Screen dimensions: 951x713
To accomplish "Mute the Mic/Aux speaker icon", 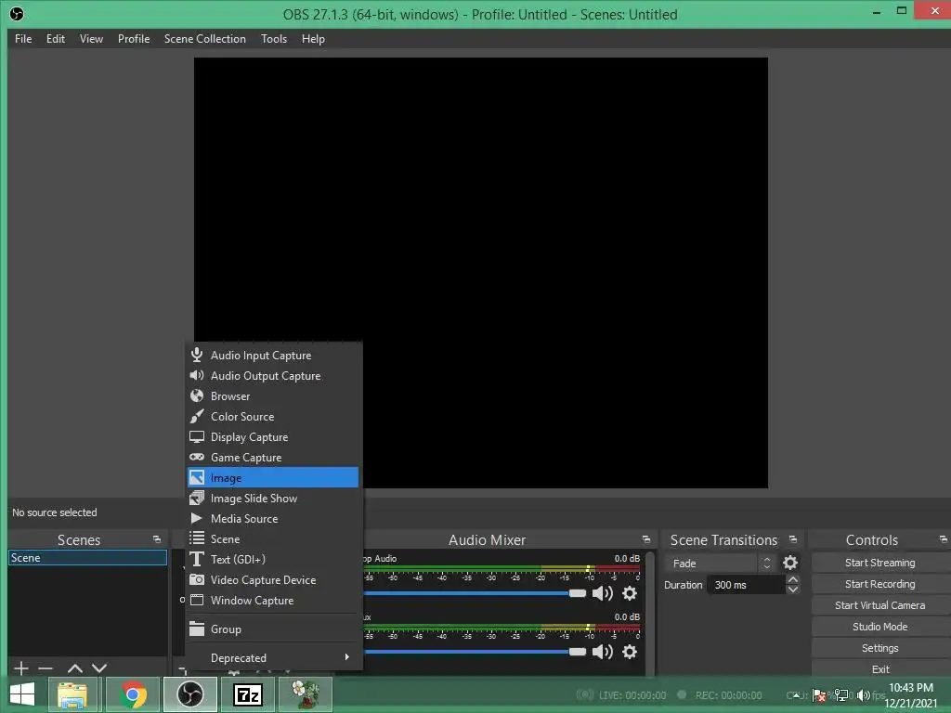I will 602,652.
